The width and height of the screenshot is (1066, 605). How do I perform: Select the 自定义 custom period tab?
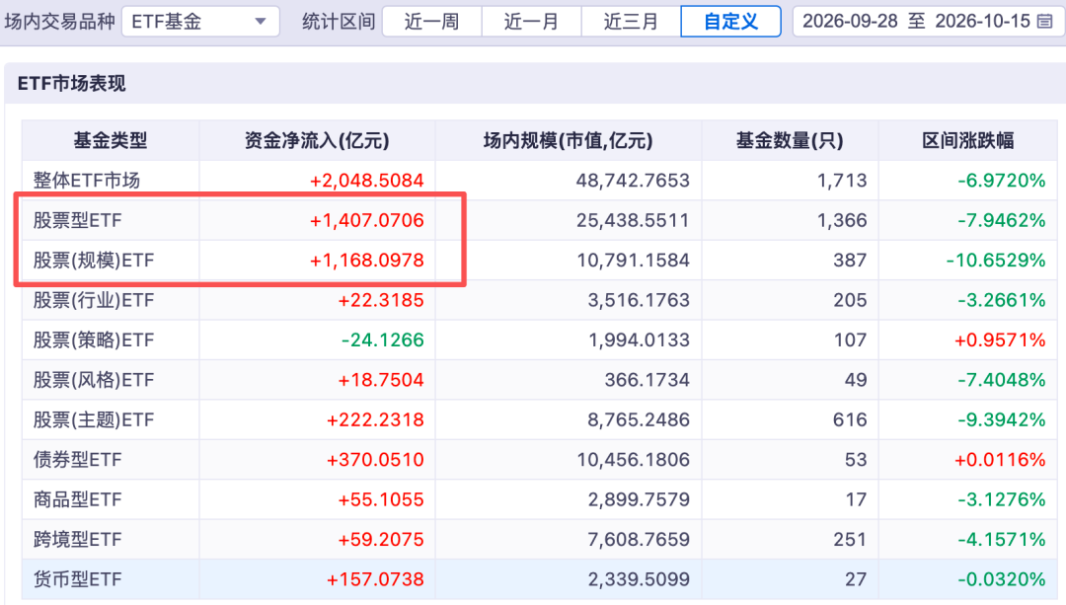730,22
